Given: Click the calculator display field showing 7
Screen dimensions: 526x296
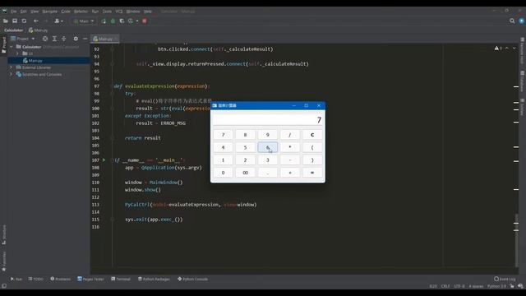Looking at the screenshot, I should pos(268,120).
